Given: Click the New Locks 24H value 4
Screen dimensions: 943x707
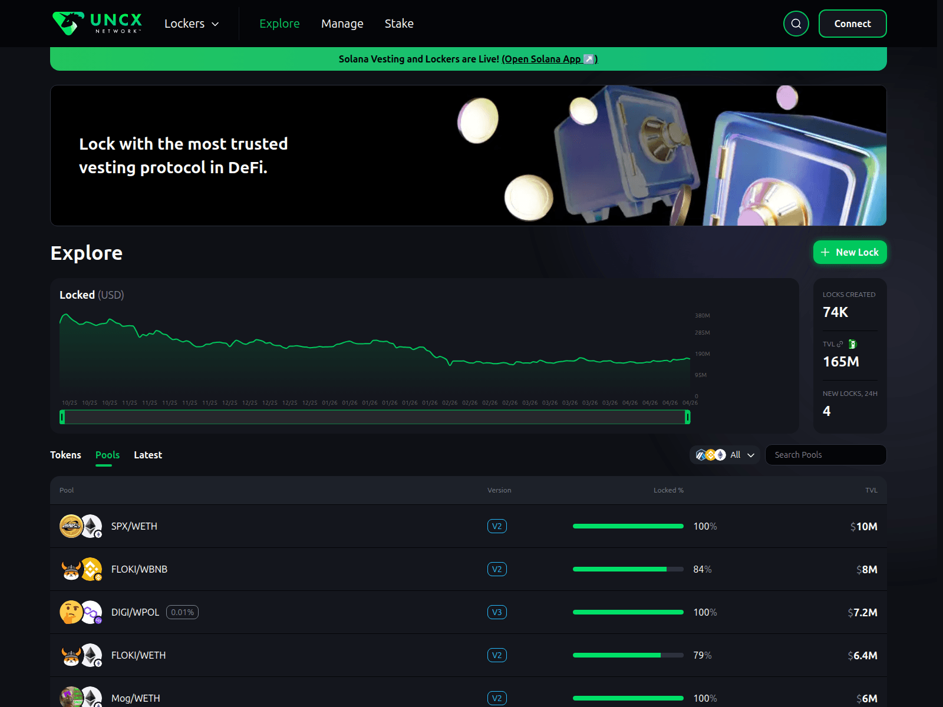Looking at the screenshot, I should click(827, 411).
